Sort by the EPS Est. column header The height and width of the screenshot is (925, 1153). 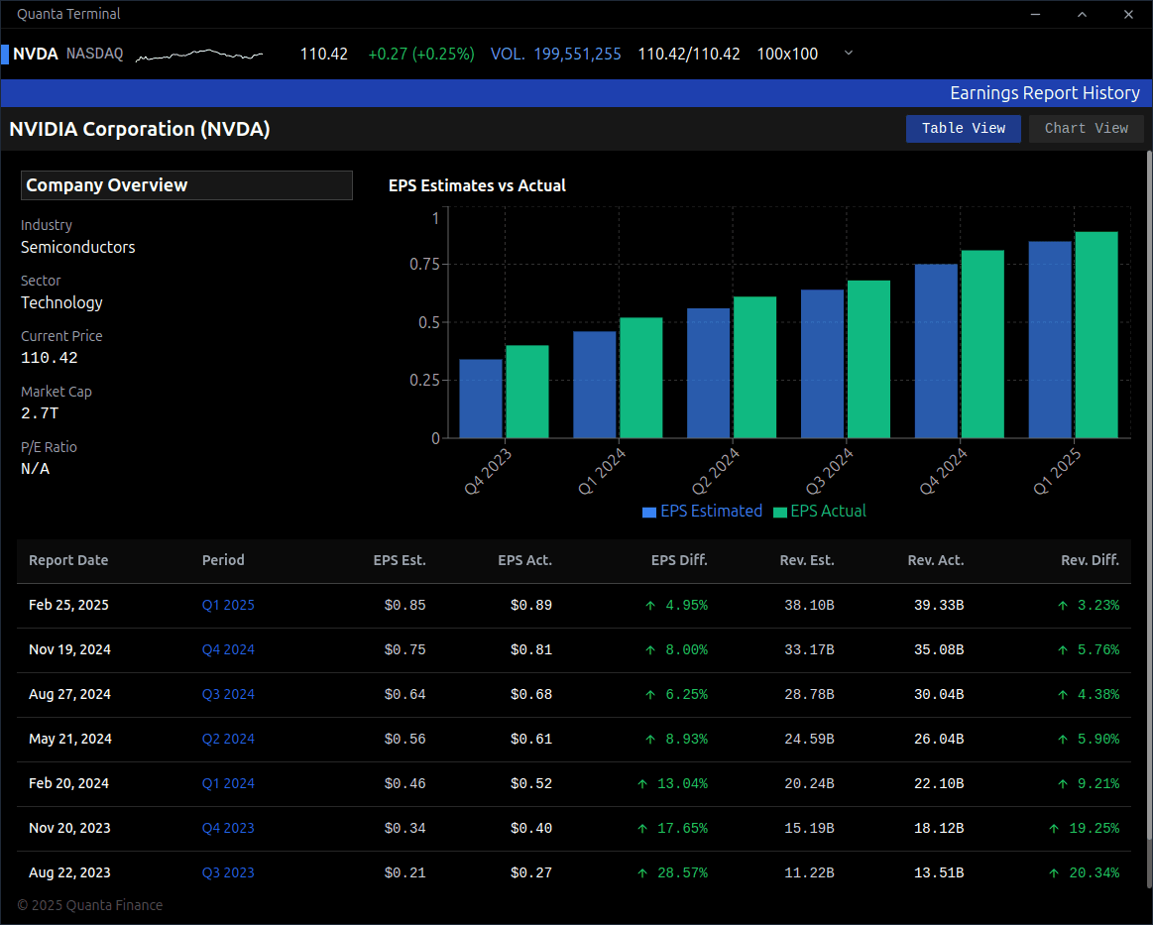[400, 560]
